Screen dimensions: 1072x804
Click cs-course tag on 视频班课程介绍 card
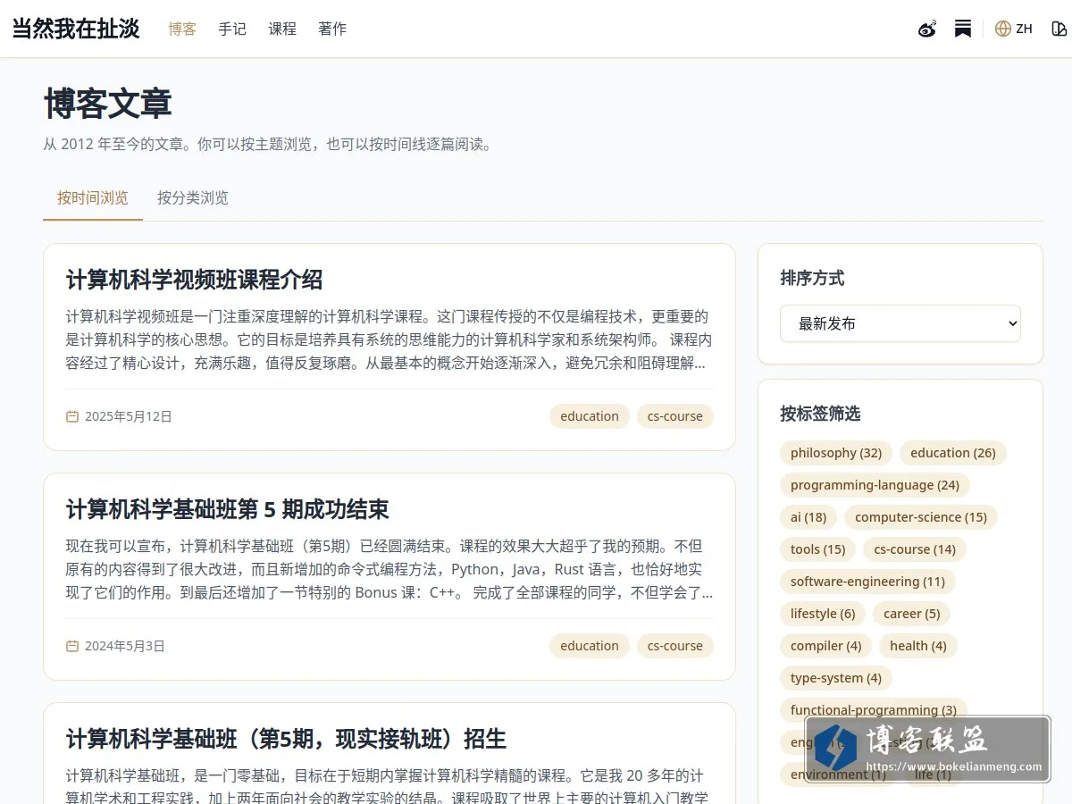click(675, 416)
